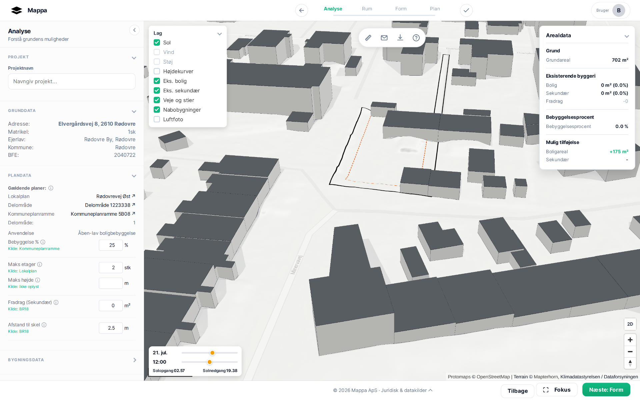This screenshot has width=640, height=400.
Task: Go to the Rum step tab
Action: pyautogui.click(x=367, y=9)
